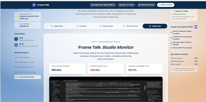Image resolution: width=206 pixels, height=102 pixels.
Task: Click Sarah's avatar icon
Action: [x=16, y=45]
